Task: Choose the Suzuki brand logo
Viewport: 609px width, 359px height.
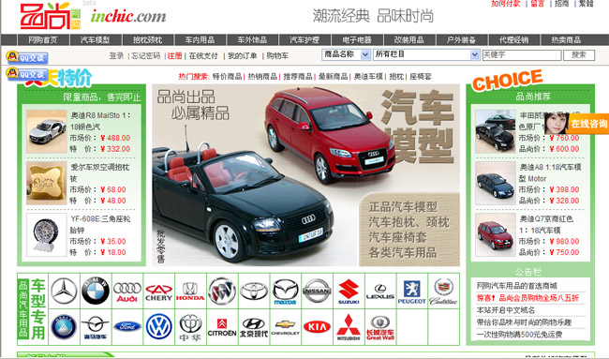Action: 349,292
